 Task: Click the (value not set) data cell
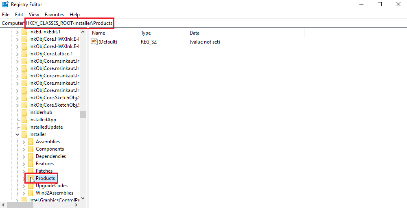coord(205,42)
